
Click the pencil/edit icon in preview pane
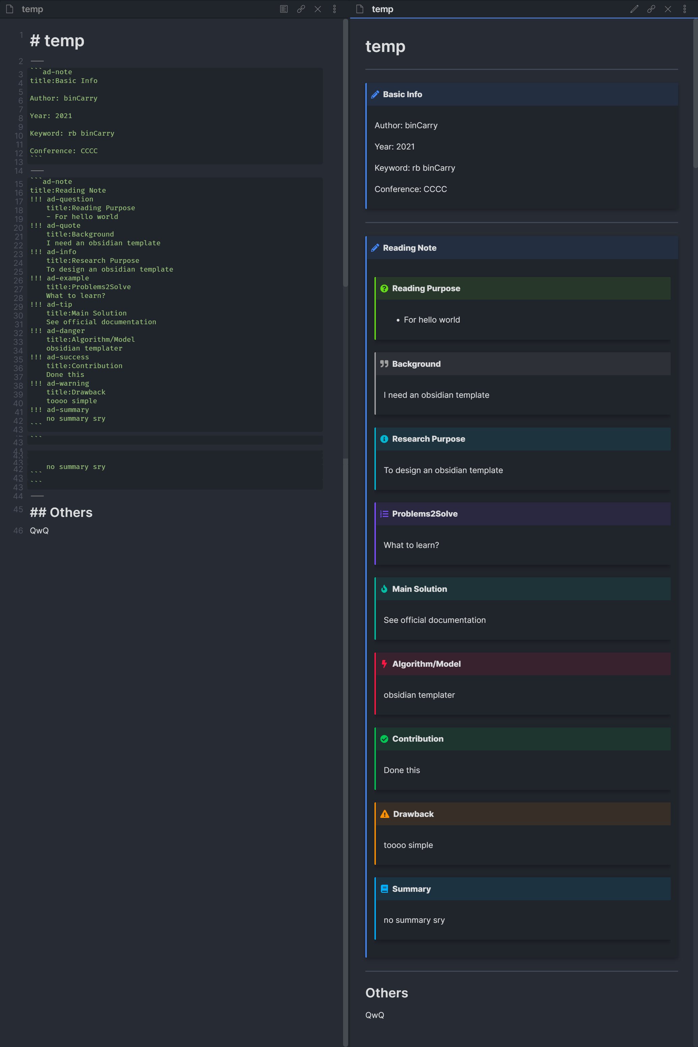[635, 8]
